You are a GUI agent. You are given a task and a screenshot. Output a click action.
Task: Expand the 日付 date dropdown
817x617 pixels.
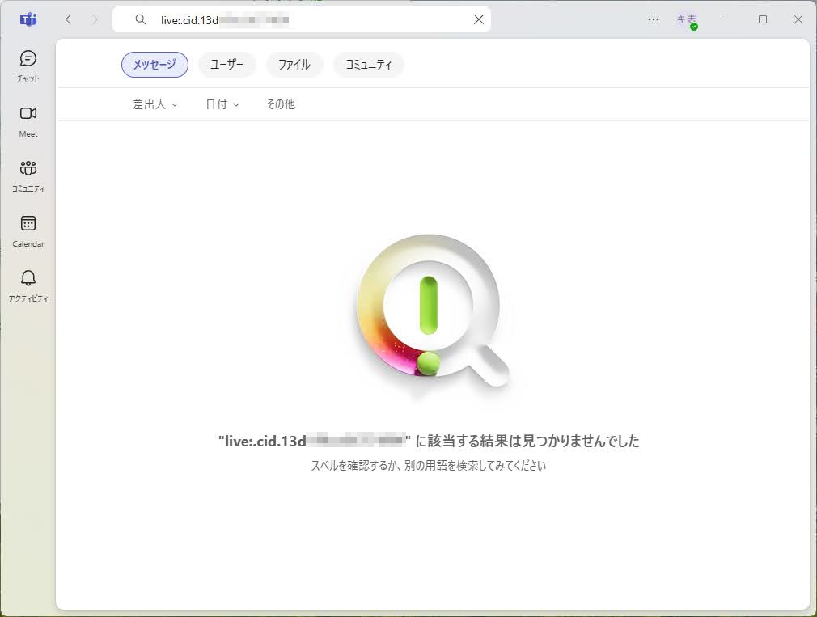point(222,104)
